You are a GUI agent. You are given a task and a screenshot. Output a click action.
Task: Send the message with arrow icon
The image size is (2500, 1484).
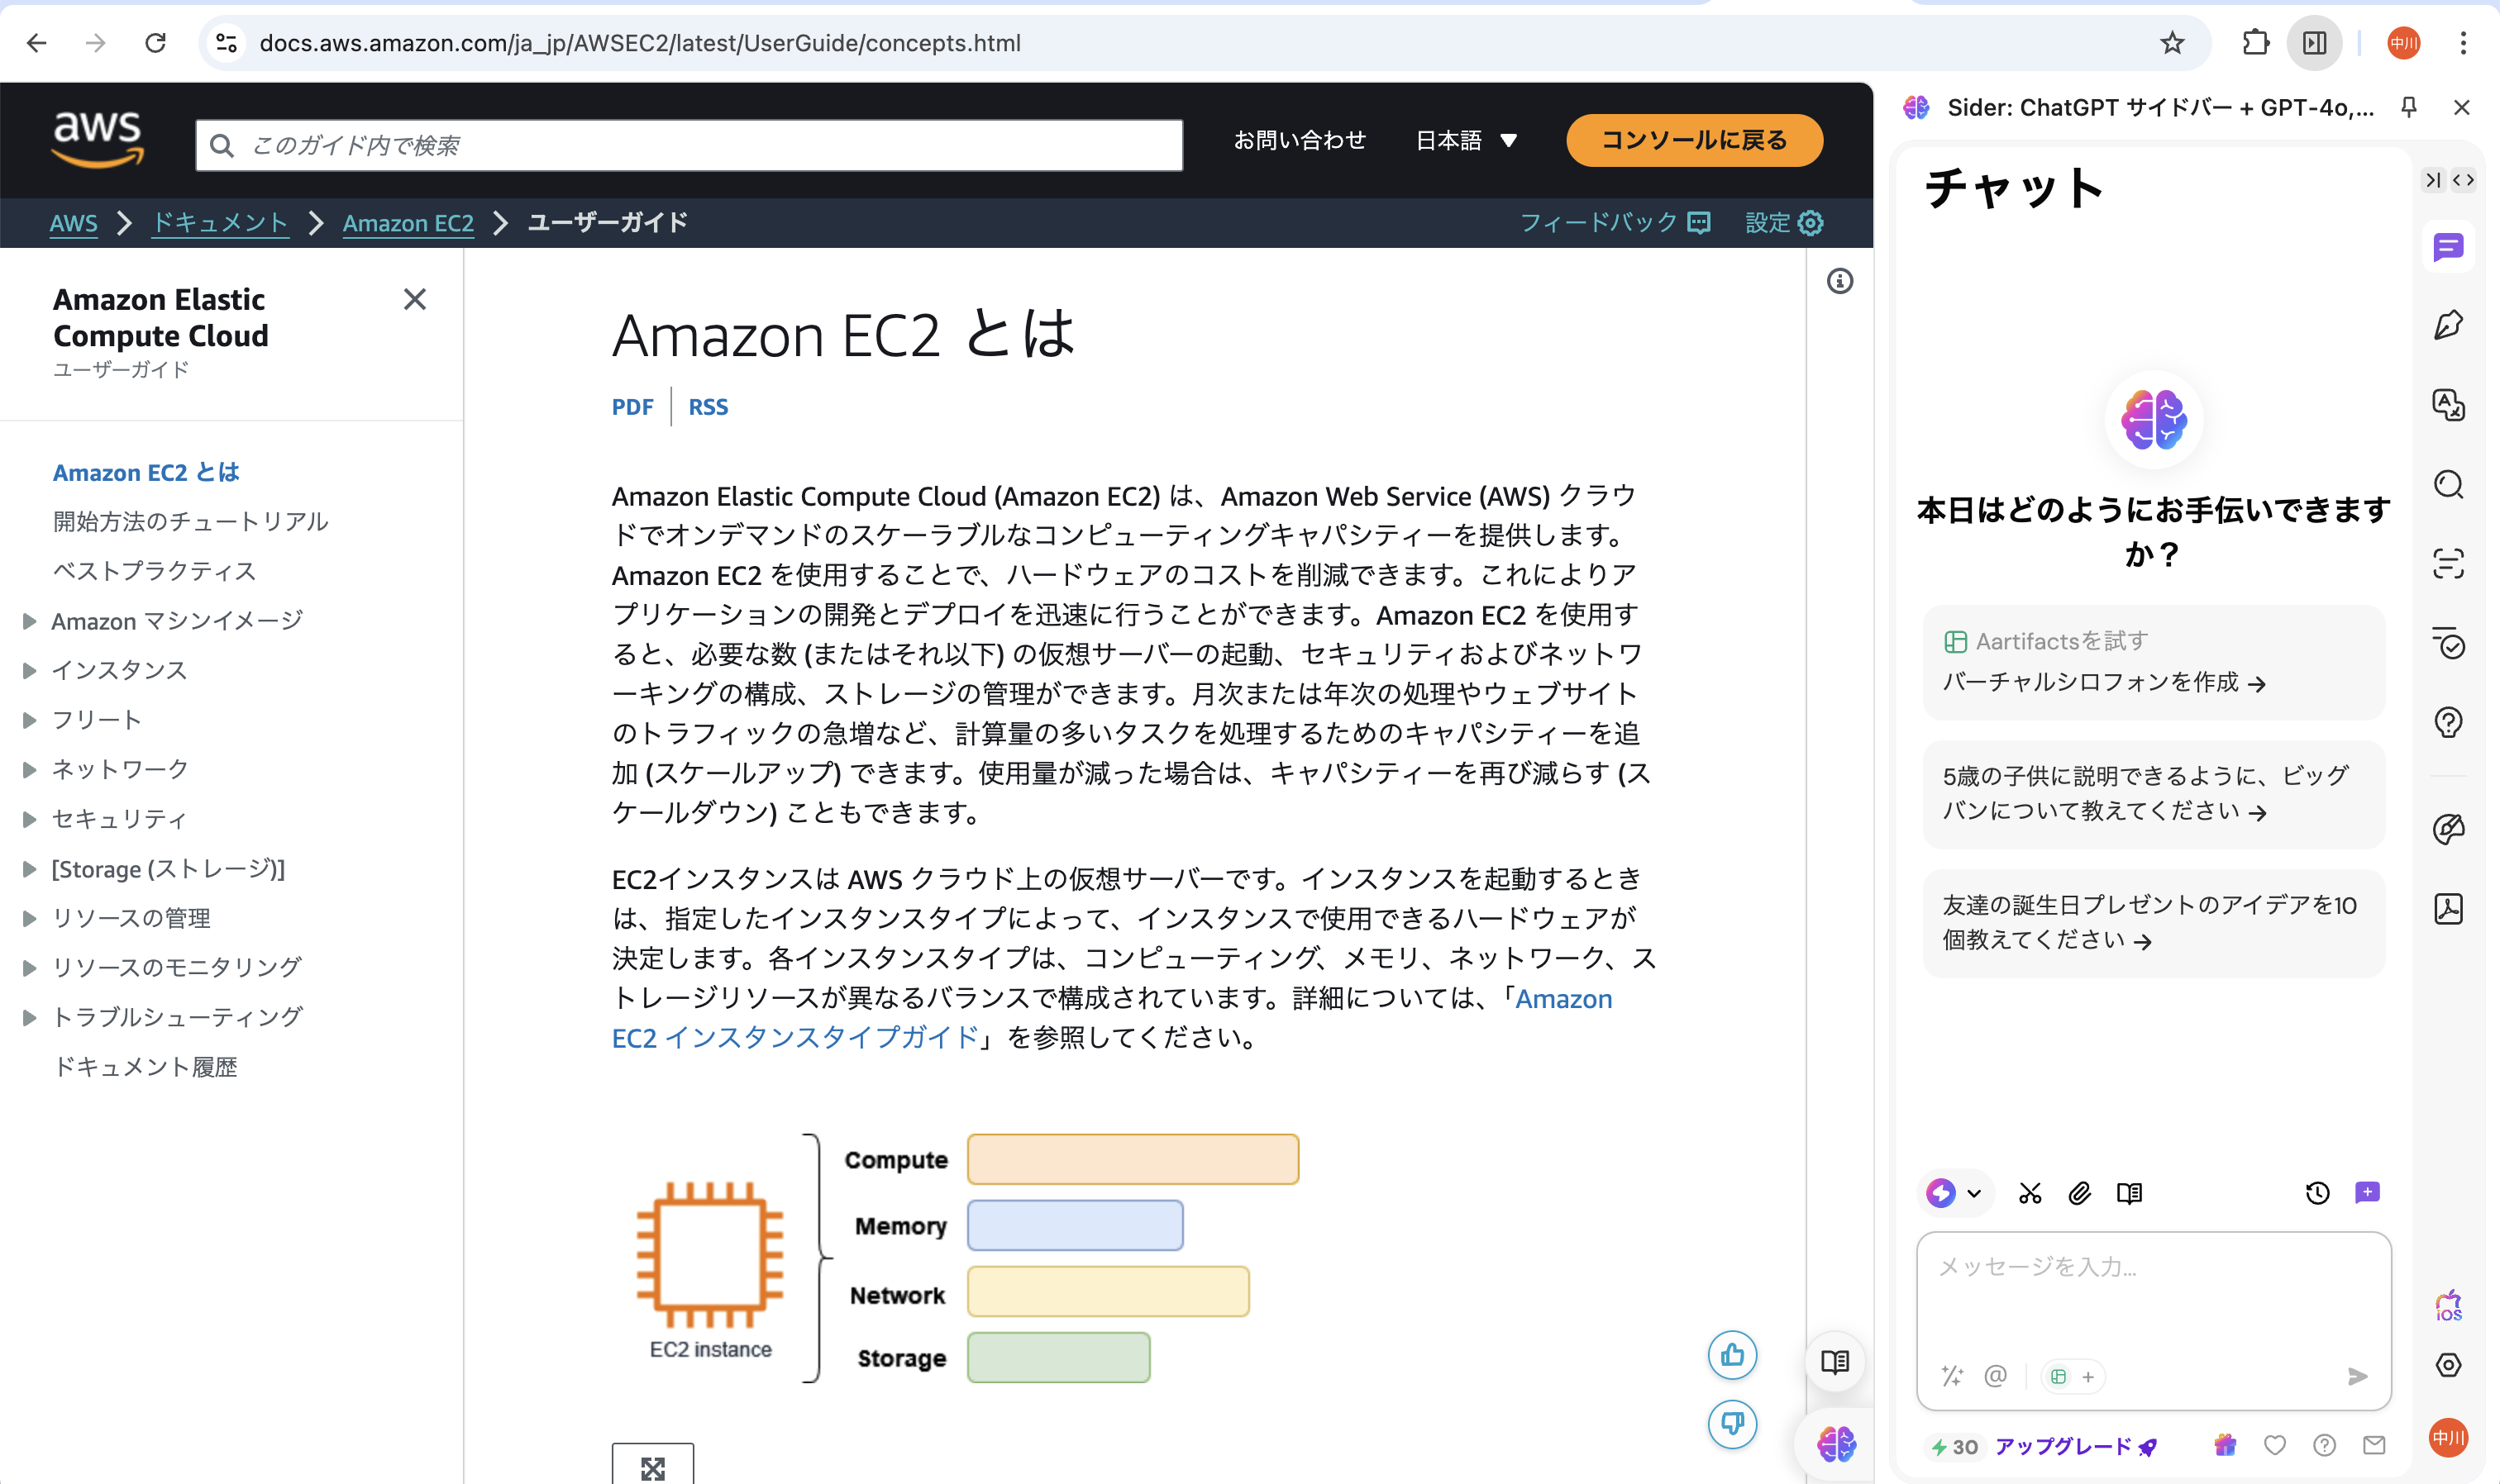click(x=2357, y=1377)
